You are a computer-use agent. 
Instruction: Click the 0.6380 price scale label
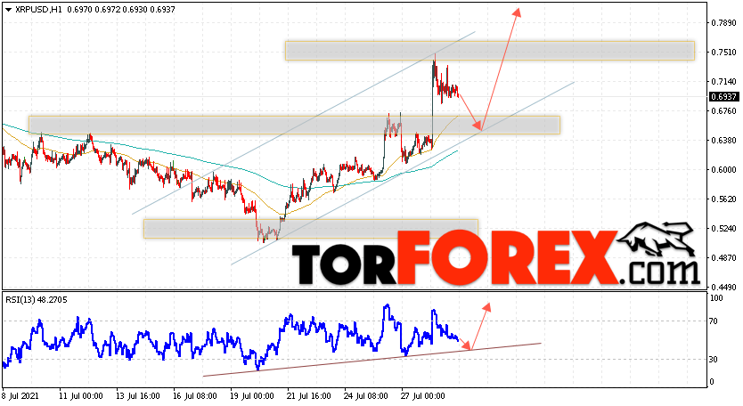click(x=724, y=140)
